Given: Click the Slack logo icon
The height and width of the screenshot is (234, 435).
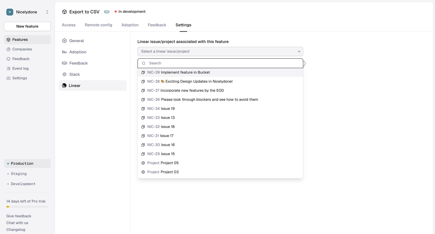Looking at the screenshot, I should tap(64, 74).
